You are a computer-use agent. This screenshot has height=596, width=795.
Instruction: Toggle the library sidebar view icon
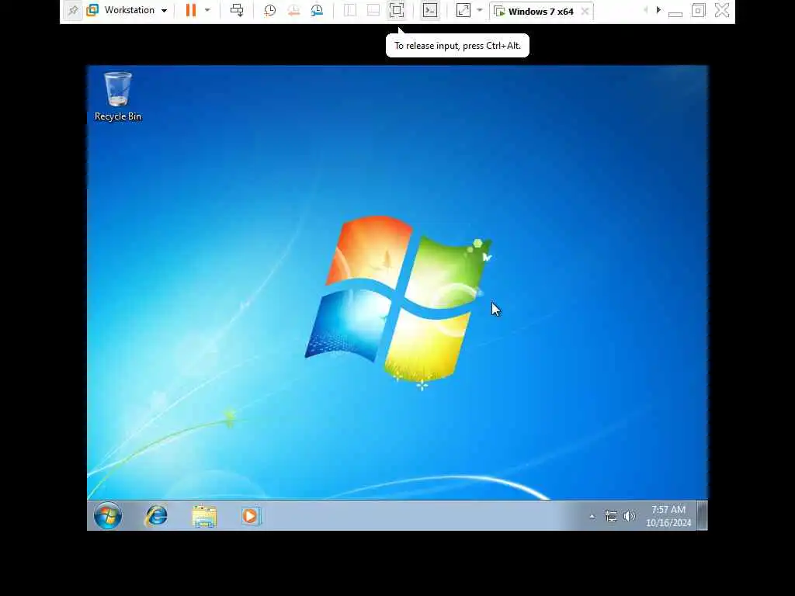pyautogui.click(x=350, y=10)
